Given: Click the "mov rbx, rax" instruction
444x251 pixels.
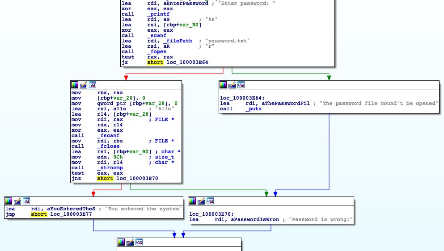Looking at the screenshot, I should (97, 93).
